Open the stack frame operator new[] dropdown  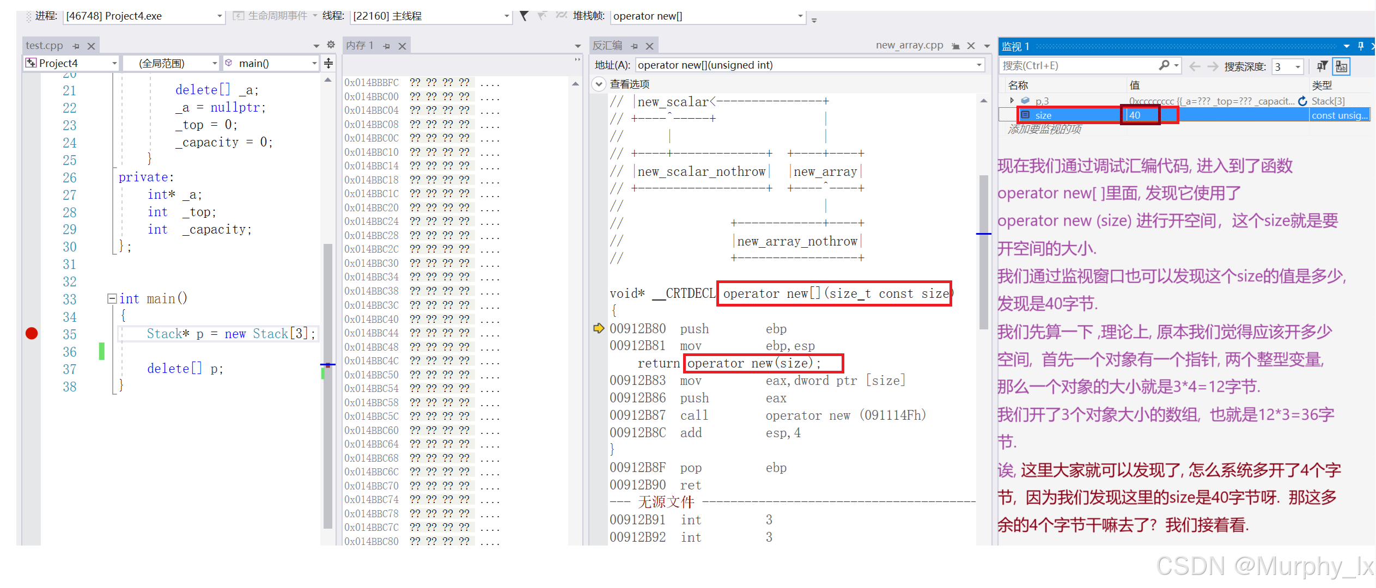click(x=800, y=16)
